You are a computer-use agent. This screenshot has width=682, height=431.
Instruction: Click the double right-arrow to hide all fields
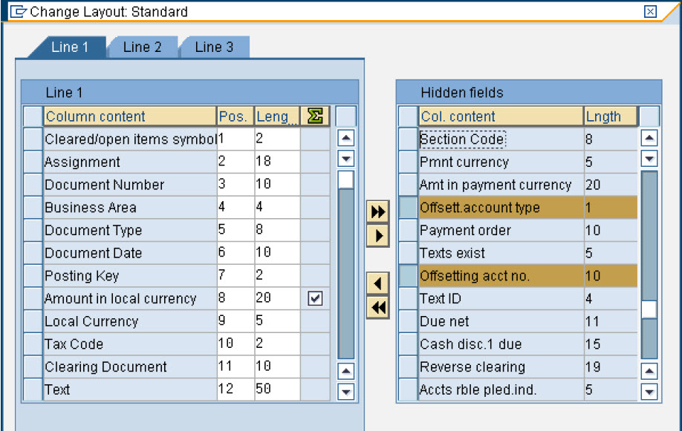click(377, 211)
